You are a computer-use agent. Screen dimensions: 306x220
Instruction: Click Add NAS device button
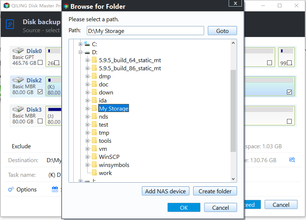pyautogui.click(x=166, y=191)
